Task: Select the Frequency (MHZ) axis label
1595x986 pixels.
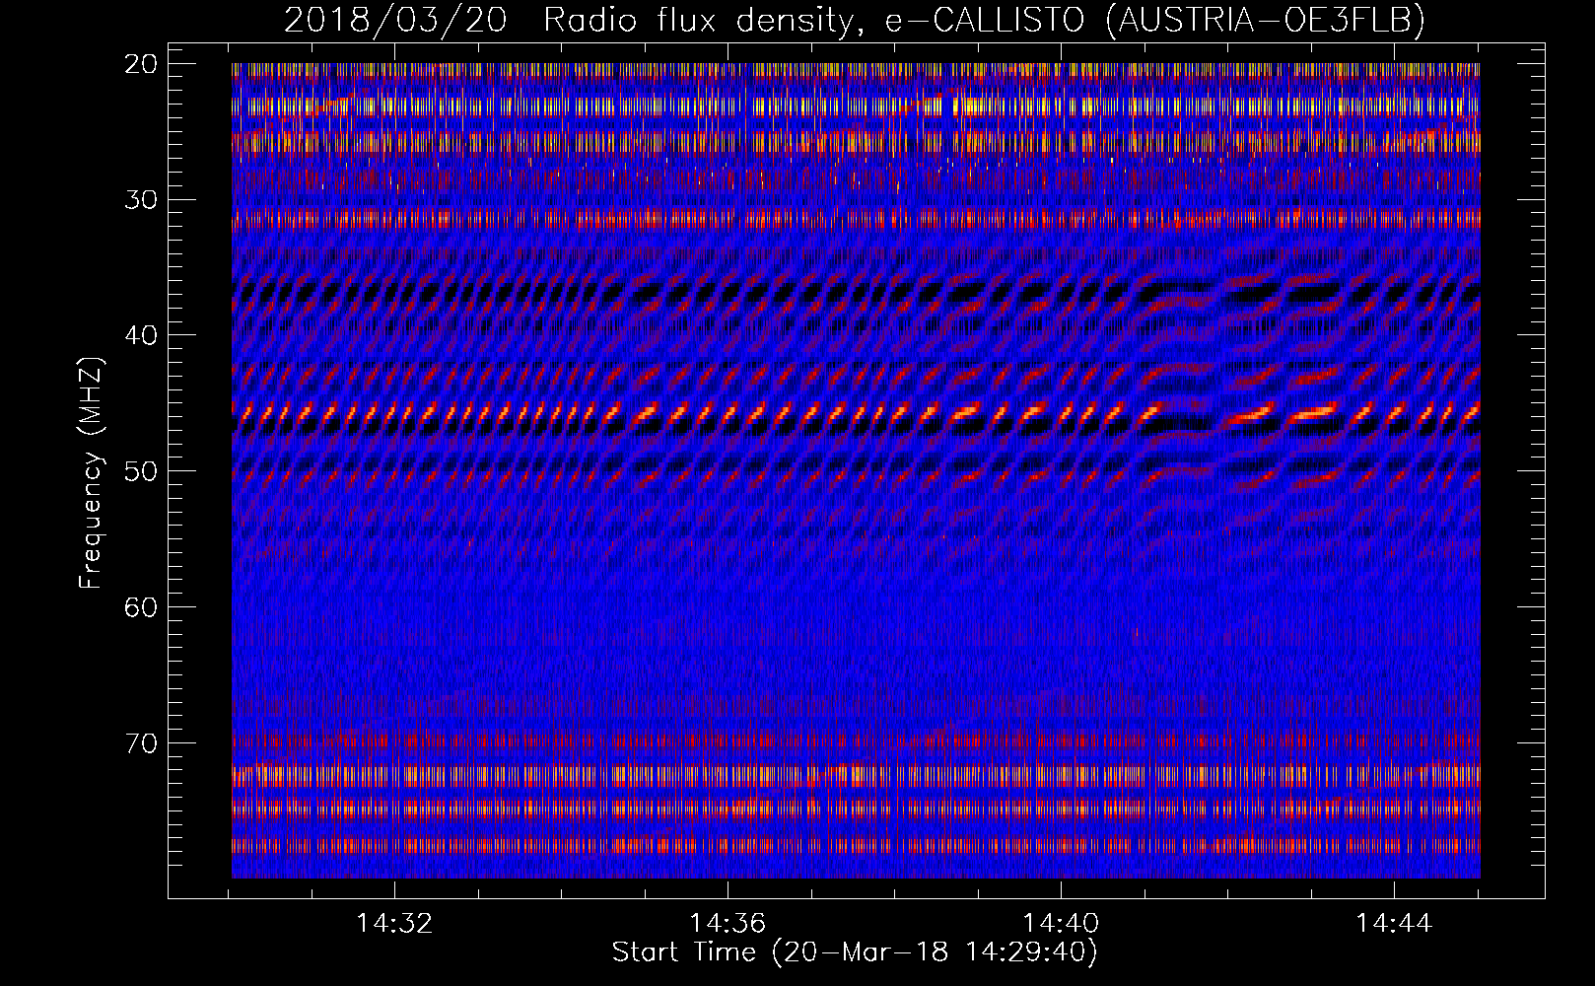Action: tap(91, 472)
